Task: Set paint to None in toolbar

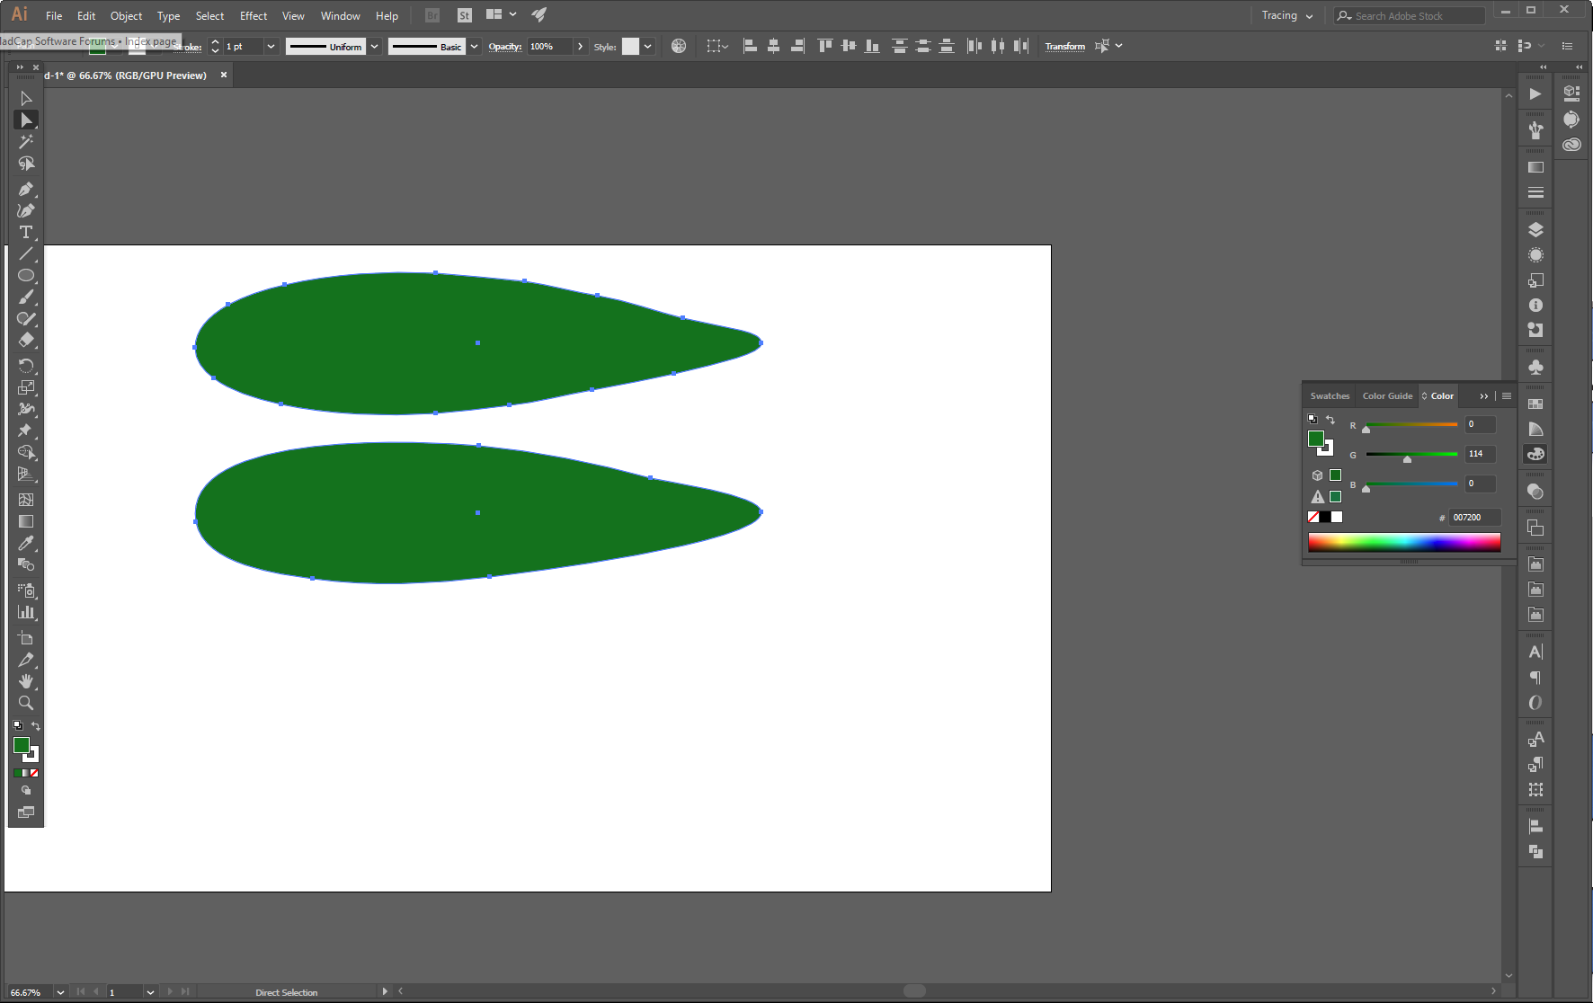Action: click(34, 773)
